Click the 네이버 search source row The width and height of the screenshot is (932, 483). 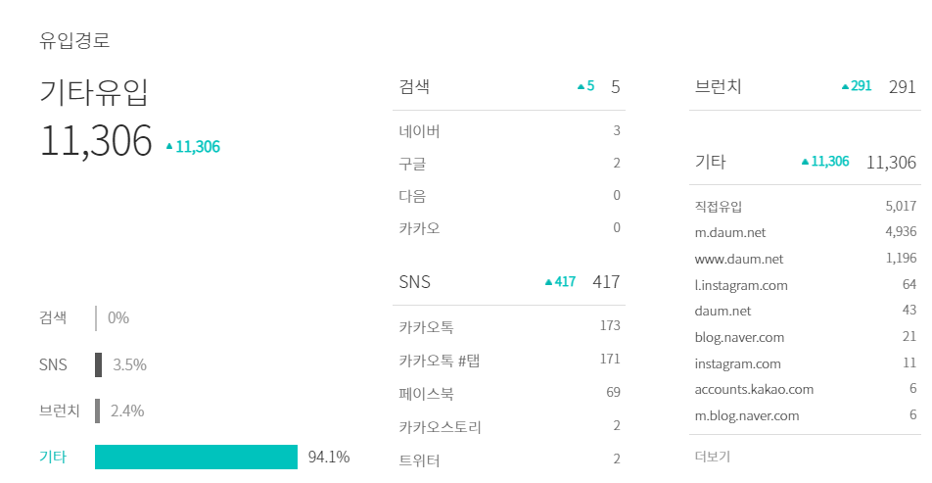(x=509, y=131)
